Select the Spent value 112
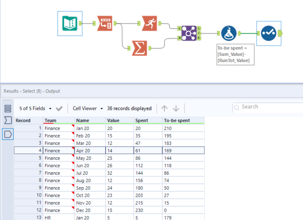Screen dimensions: 303x220 coord(148,166)
